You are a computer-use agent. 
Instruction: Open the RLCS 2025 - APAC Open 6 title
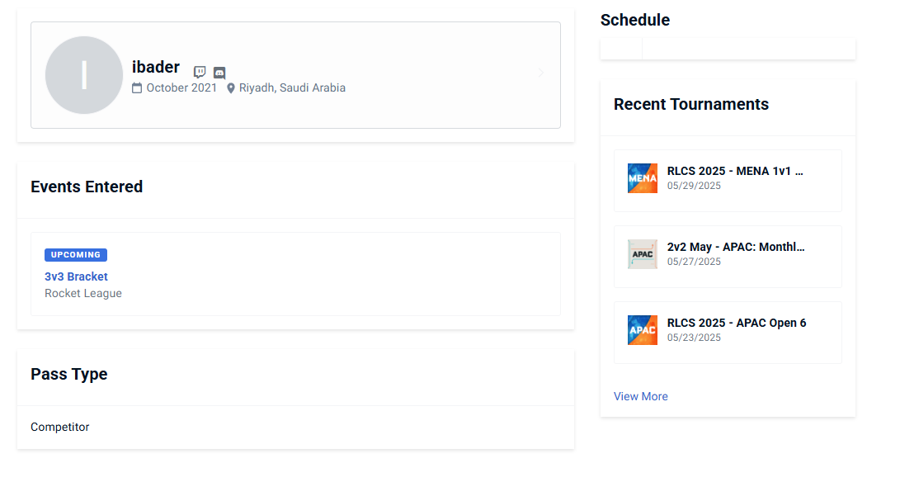(x=737, y=323)
